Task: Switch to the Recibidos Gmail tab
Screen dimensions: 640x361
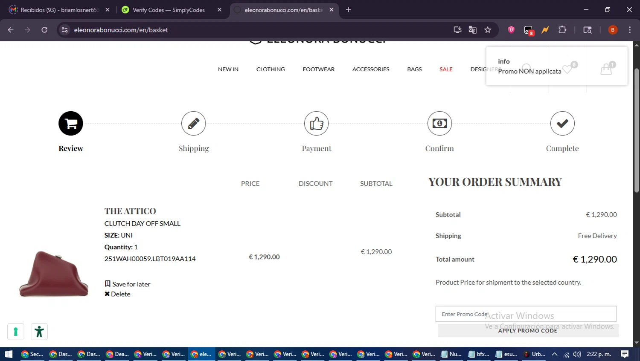Action: point(59,10)
